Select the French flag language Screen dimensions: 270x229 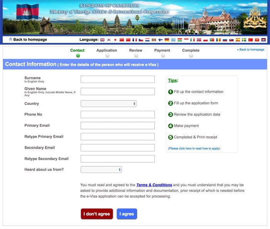[x=135, y=40]
